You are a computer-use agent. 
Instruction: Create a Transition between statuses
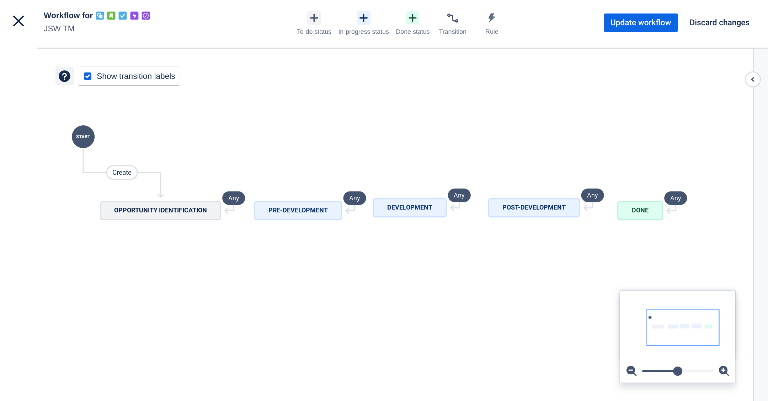coord(452,17)
